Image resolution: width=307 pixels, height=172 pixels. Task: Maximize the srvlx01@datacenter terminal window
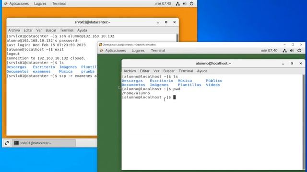click(x=166, y=22)
